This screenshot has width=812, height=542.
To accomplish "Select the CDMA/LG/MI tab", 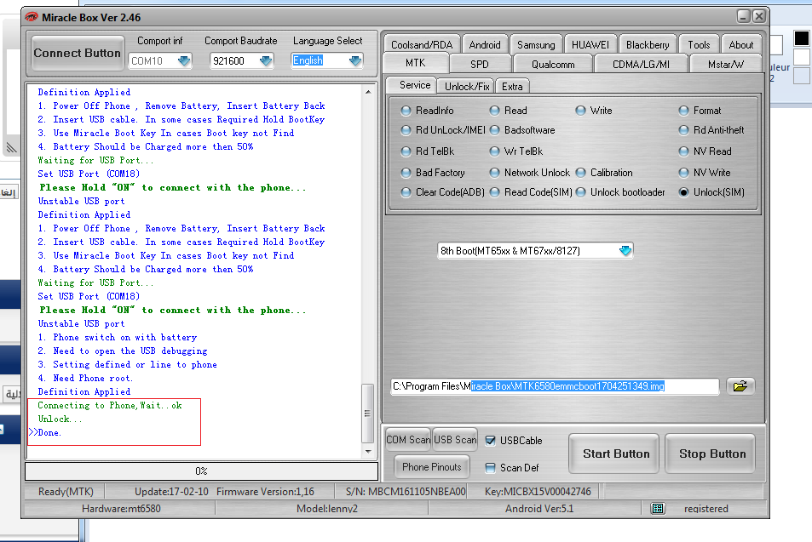I will [641, 64].
